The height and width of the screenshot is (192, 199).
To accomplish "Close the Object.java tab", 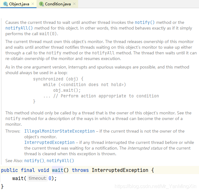I will pyautogui.click(x=33, y=4).
